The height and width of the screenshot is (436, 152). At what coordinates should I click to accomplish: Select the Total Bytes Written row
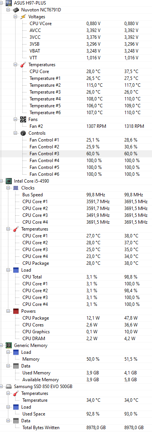(x=76, y=428)
